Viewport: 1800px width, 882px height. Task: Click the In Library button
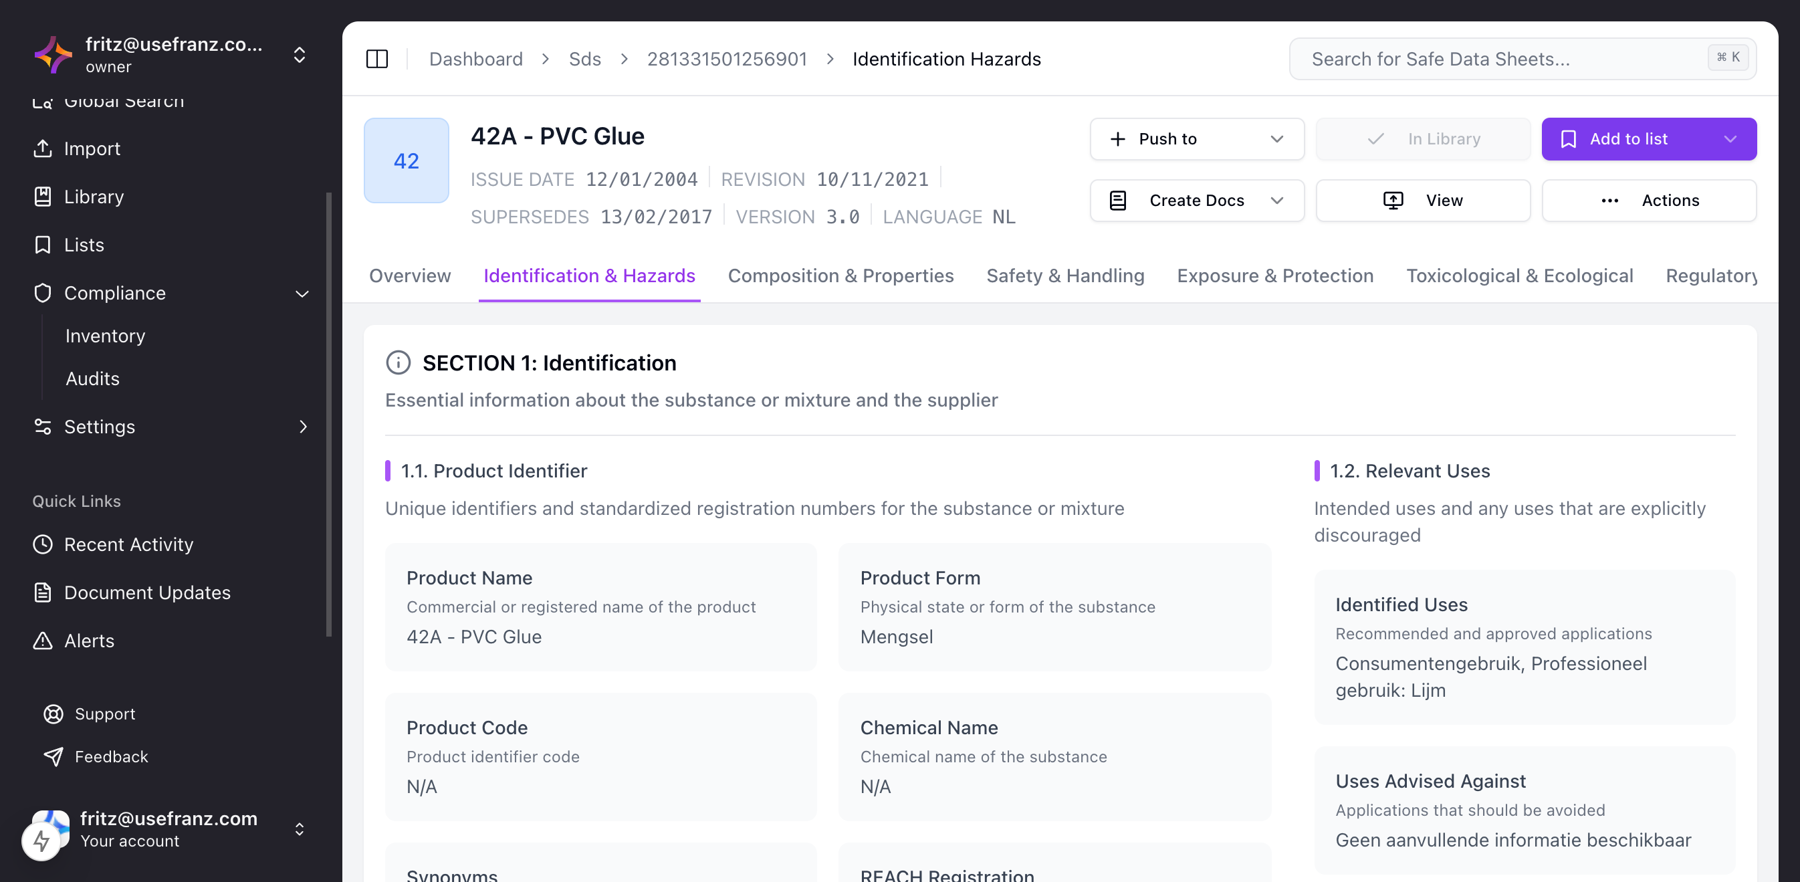coord(1423,139)
